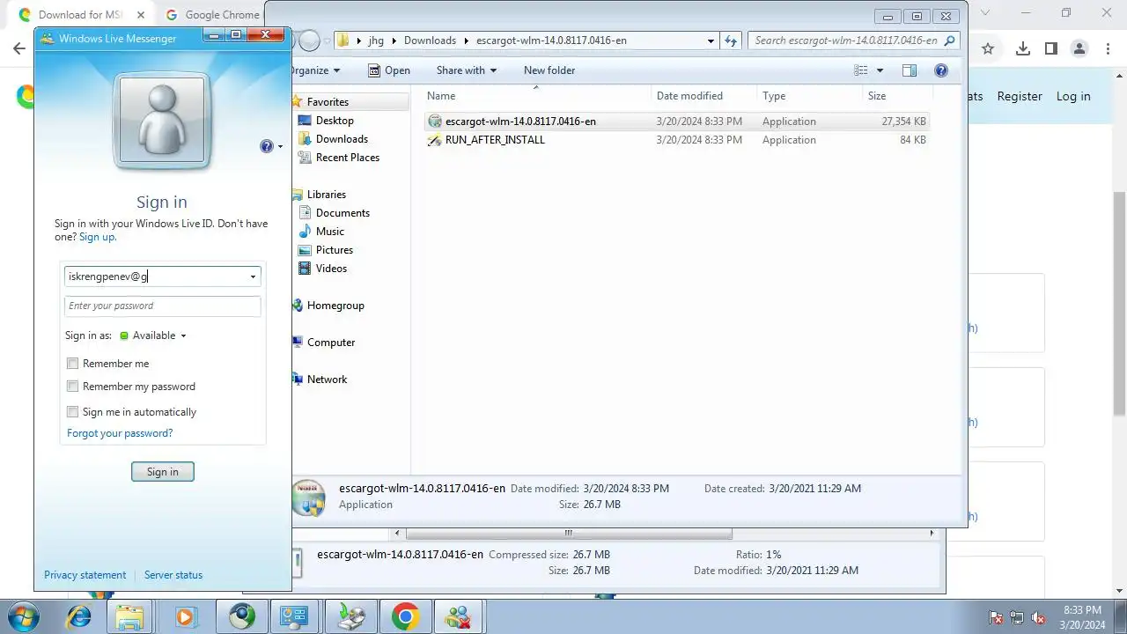1127x634 pixels.
Task: Open Chrome downloads icon
Action: (1022, 48)
